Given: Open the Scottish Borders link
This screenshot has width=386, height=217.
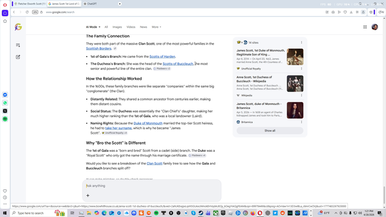Looking at the screenshot, I should [x=98, y=48].
